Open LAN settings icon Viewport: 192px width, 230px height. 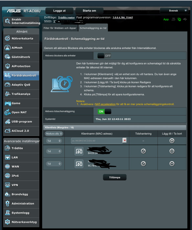(7, 157)
